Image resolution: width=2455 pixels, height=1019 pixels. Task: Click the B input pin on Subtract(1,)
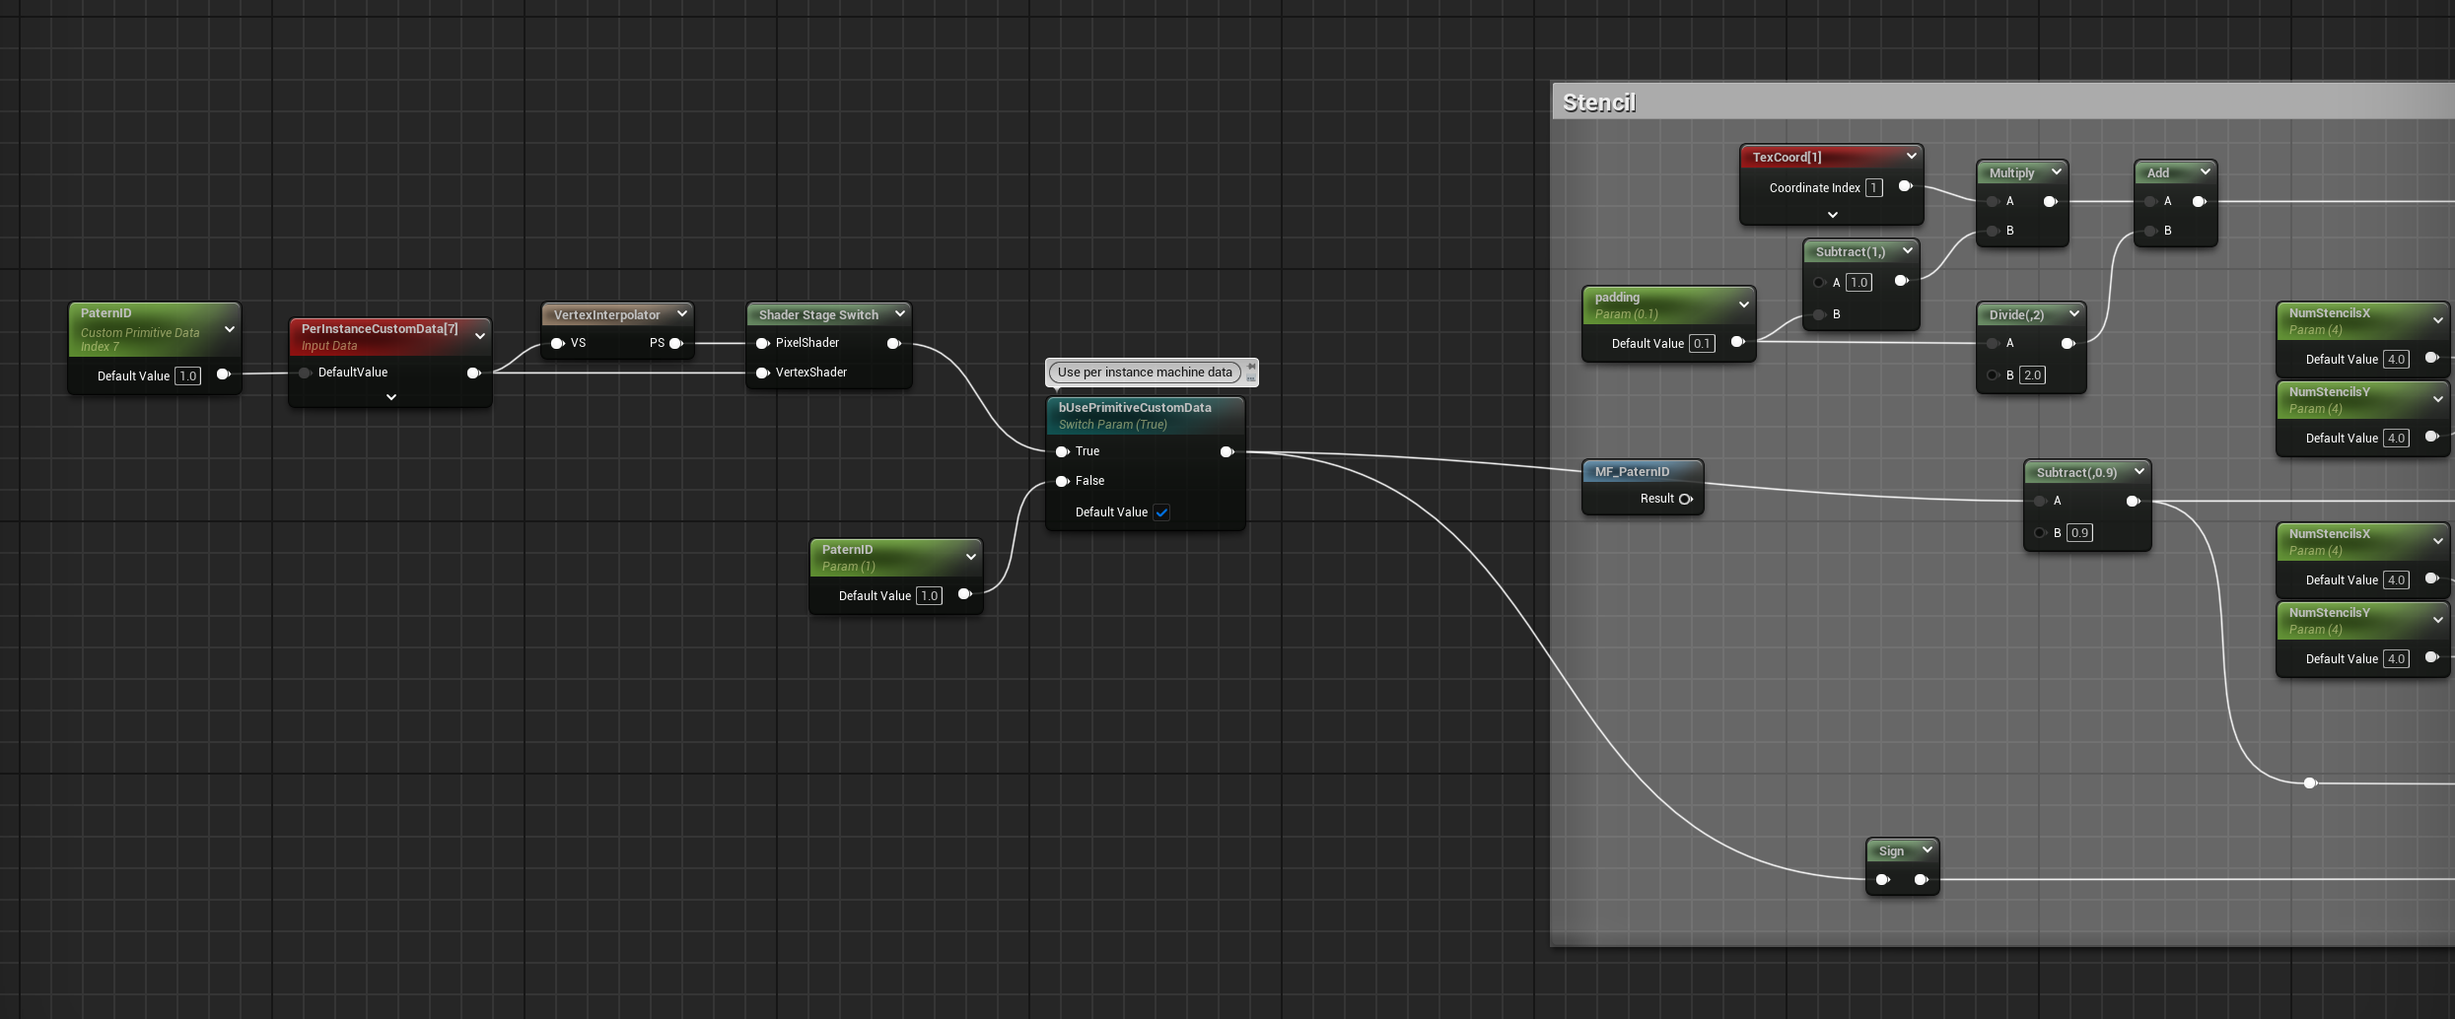(1819, 314)
